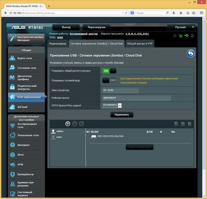Switch to Медиасервер tab
The height and width of the screenshot is (199, 207).
[x=57, y=44]
